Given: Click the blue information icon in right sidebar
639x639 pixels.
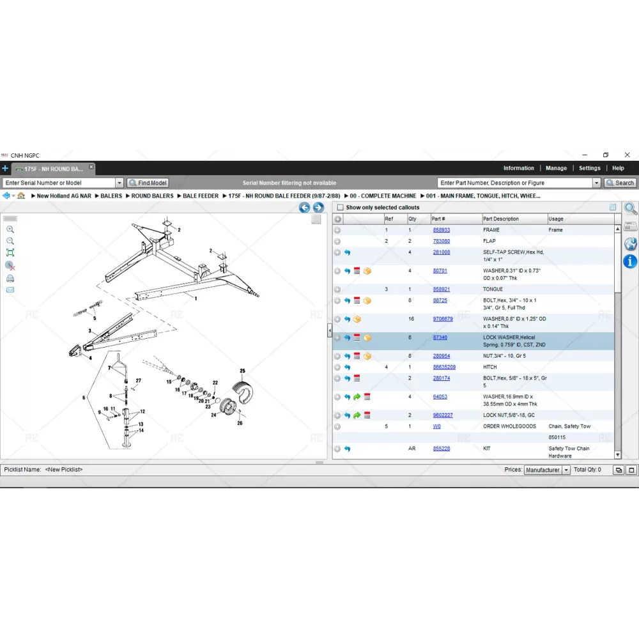Looking at the screenshot, I should tap(630, 261).
